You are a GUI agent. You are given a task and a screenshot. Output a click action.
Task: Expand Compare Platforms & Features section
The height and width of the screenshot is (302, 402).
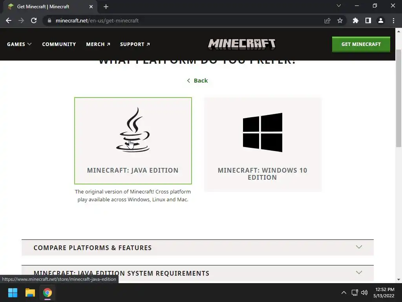click(x=197, y=248)
